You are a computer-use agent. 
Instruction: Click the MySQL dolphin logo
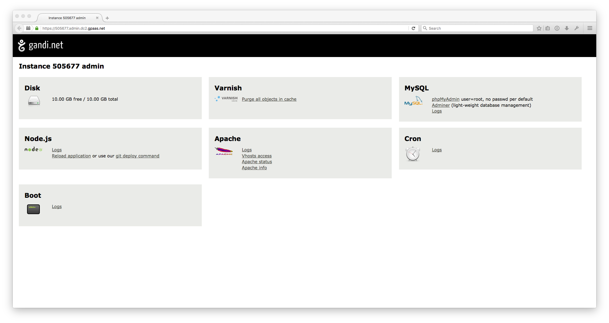pyautogui.click(x=413, y=101)
